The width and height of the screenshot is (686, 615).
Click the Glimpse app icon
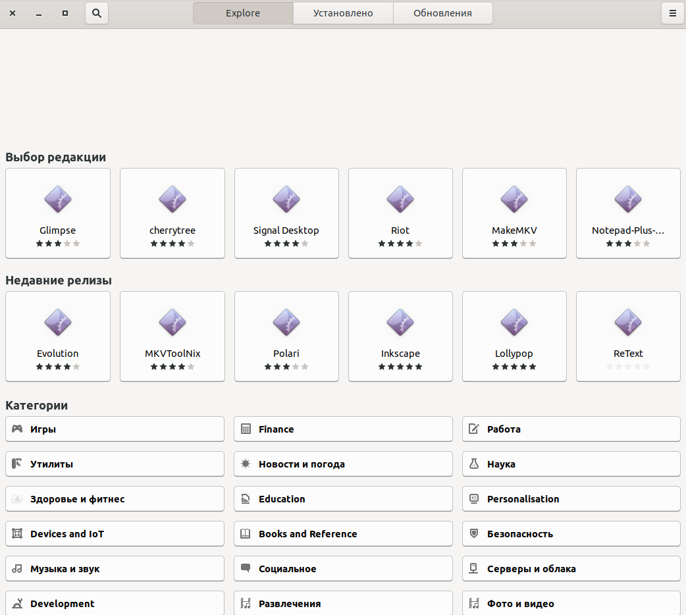tap(58, 199)
